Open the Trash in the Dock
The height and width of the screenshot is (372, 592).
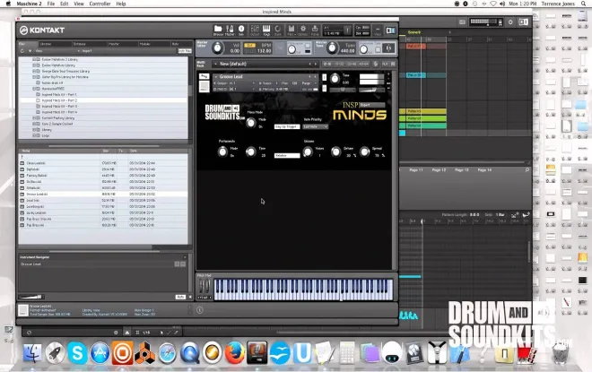561,353
